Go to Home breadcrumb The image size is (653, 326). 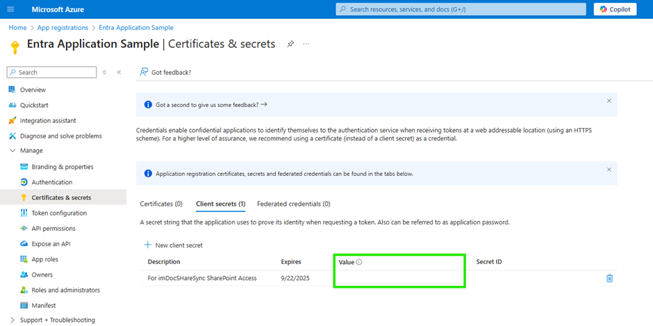click(x=17, y=28)
